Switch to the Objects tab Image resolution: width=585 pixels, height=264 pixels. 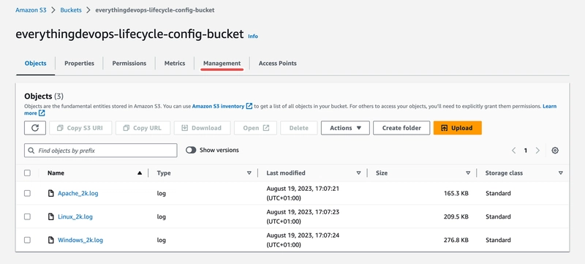click(35, 64)
